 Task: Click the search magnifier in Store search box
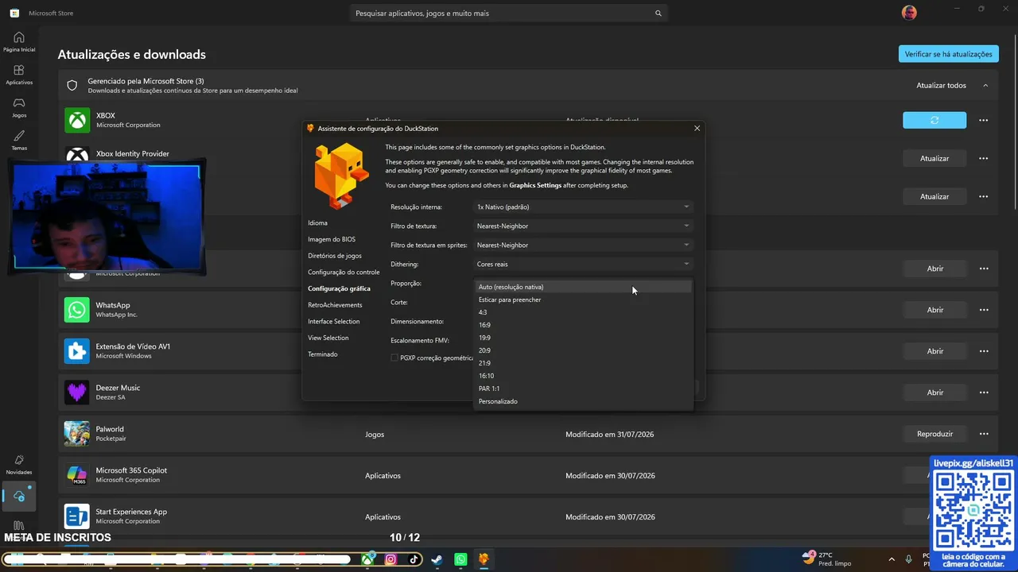coord(658,14)
